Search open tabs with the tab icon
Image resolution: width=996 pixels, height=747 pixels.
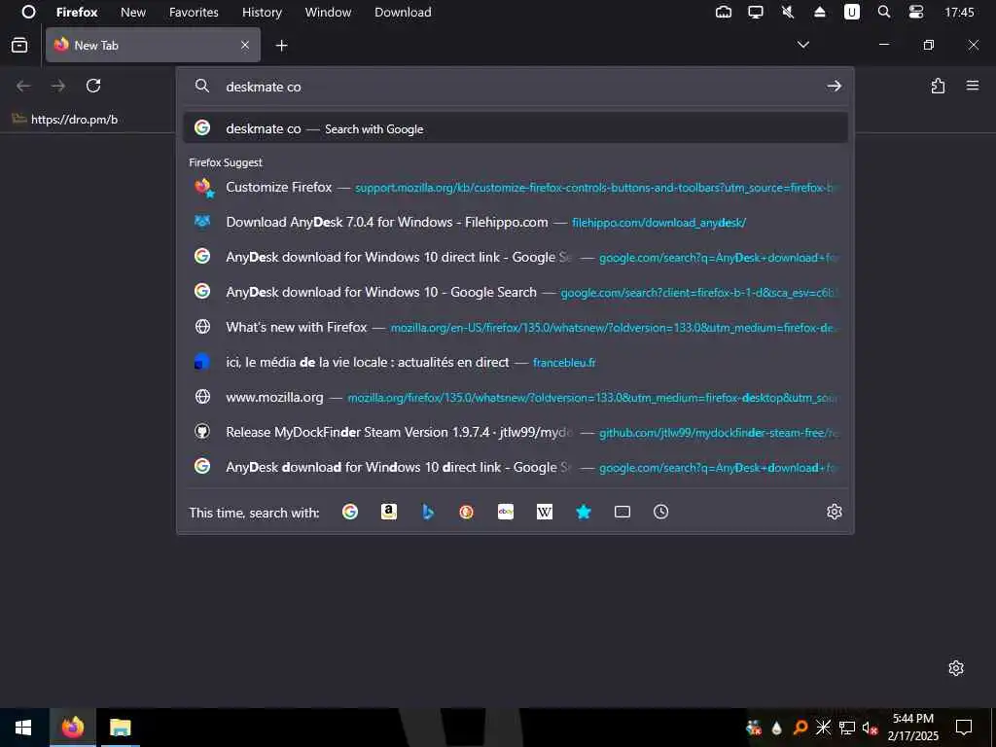(622, 512)
